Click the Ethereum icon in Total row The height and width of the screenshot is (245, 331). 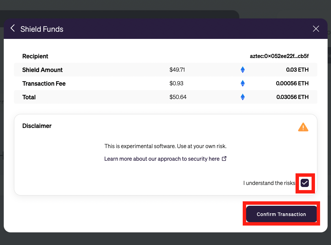click(243, 97)
